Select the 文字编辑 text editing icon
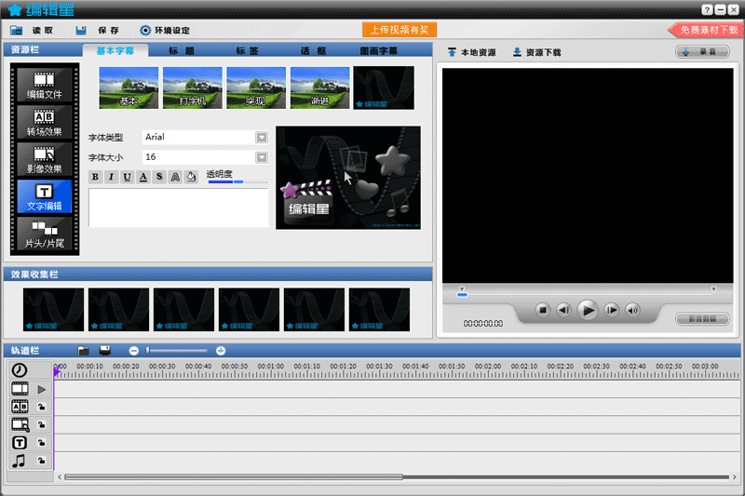This screenshot has height=496, width=745. click(x=44, y=196)
